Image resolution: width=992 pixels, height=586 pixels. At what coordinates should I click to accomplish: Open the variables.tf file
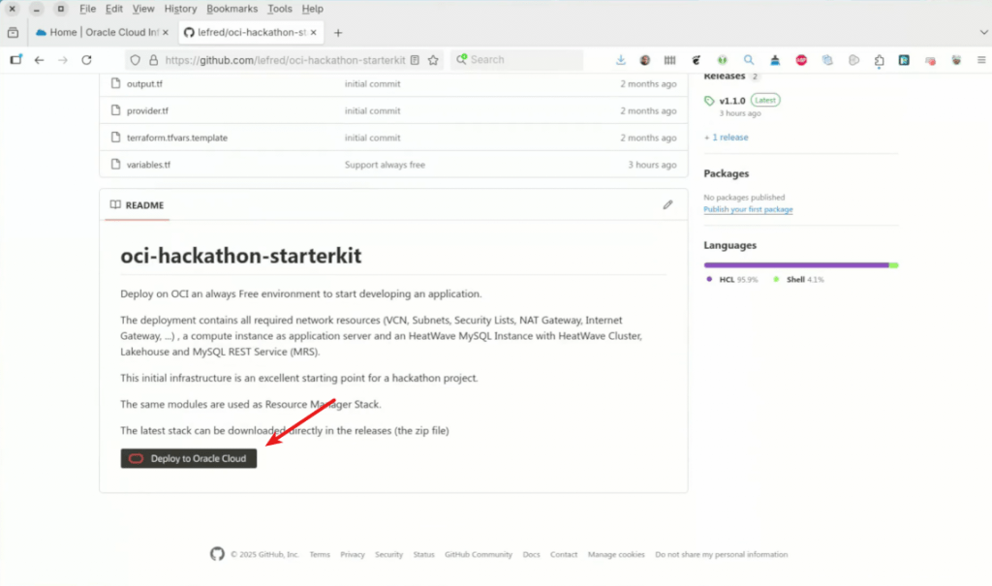148,165
